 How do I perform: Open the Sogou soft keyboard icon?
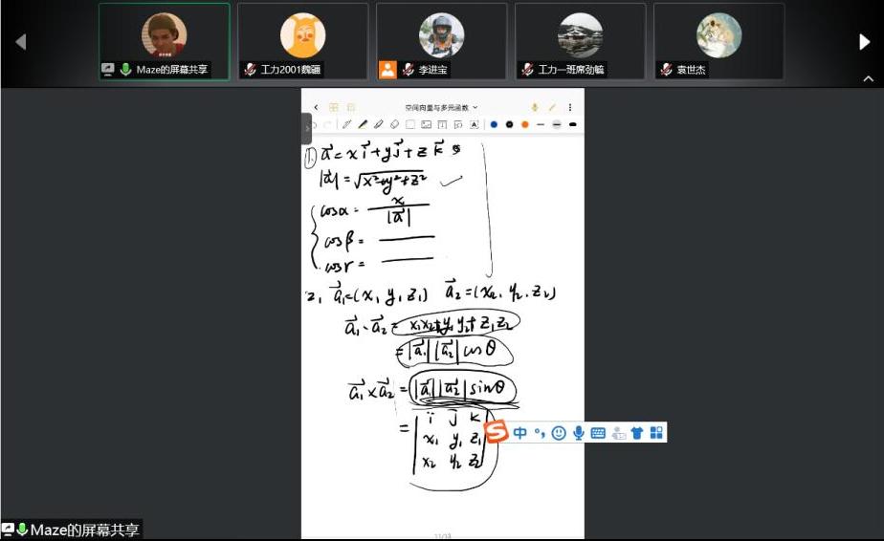click(598, 433)
